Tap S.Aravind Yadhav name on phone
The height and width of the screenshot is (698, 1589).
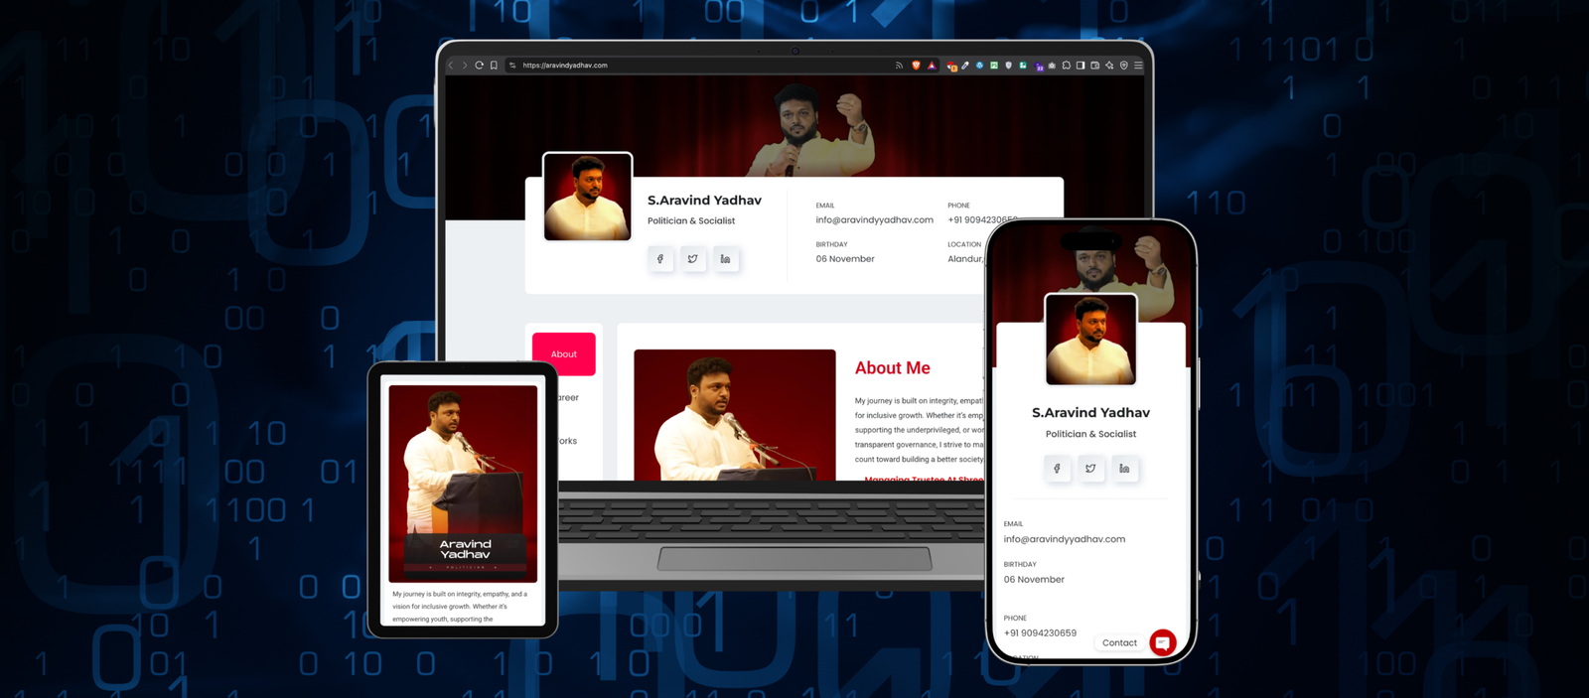1090,412
